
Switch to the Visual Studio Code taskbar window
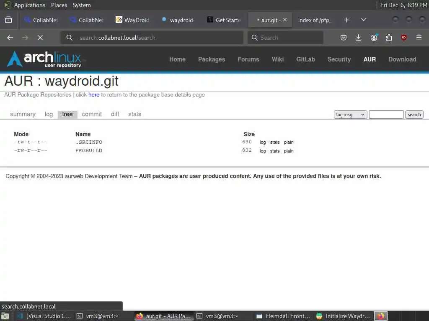coord(44,316)
